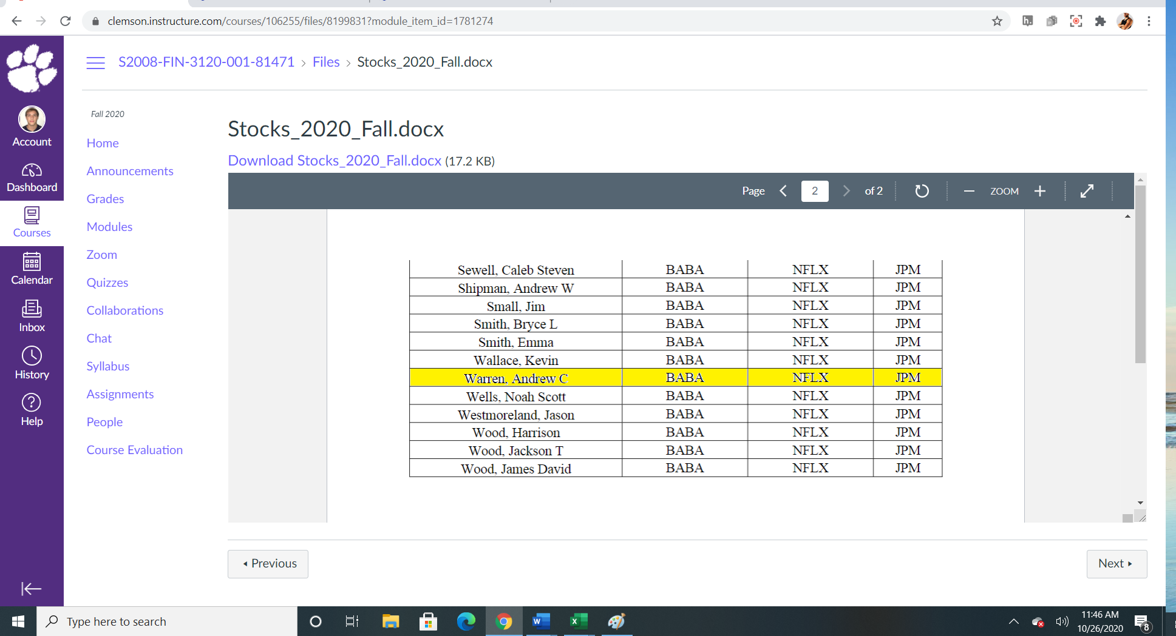Image resolution: width=1176 pixels, height=636 pixels.
Task: Open Microsoft Word from the taskbar
Action: click(540, 621)
